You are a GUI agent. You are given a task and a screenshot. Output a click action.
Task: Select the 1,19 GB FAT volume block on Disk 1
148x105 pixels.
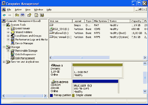point(97,70)
